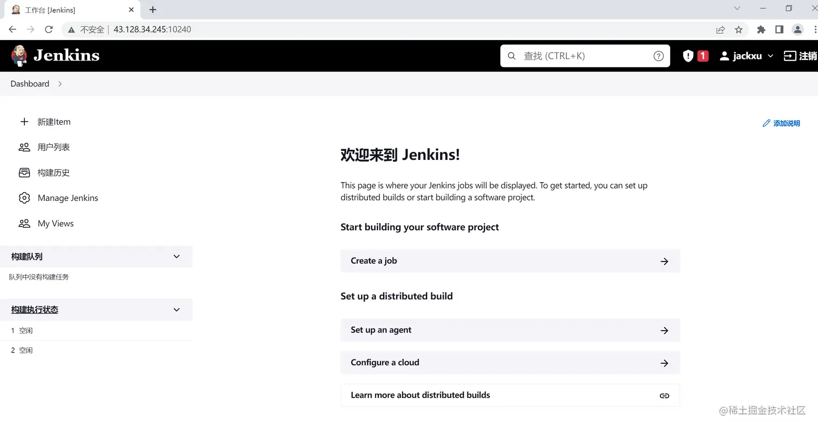Close the 工作台 [Jenkins] tab
This screenshot has width=818, height=428.
(131, 10)
